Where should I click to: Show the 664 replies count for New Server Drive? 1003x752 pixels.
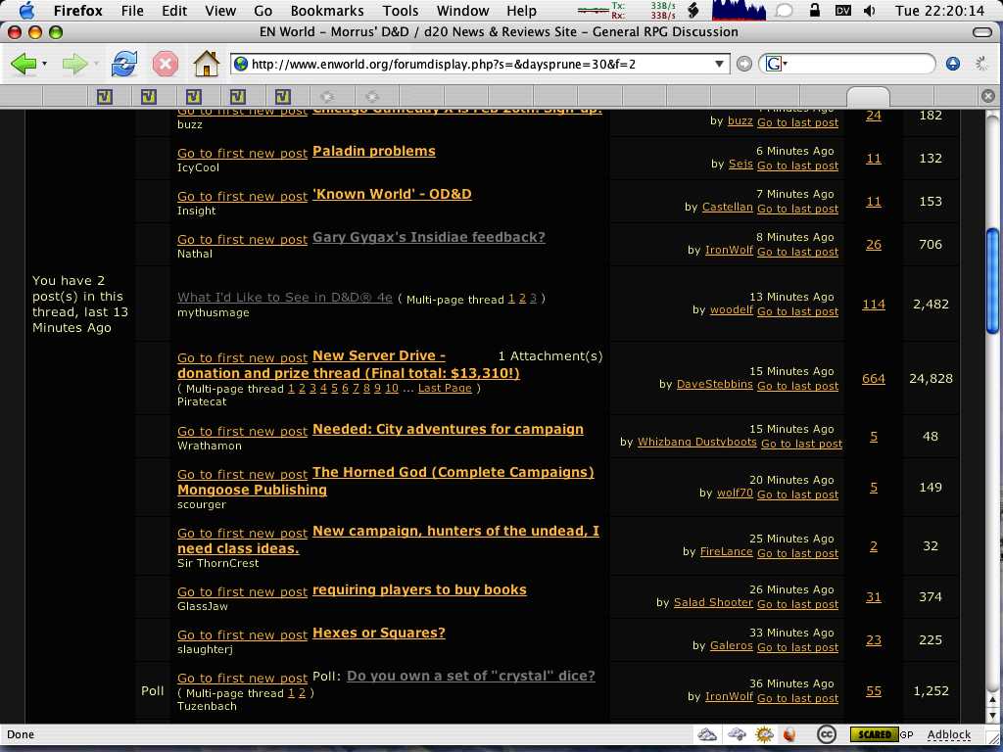[873, 379]
